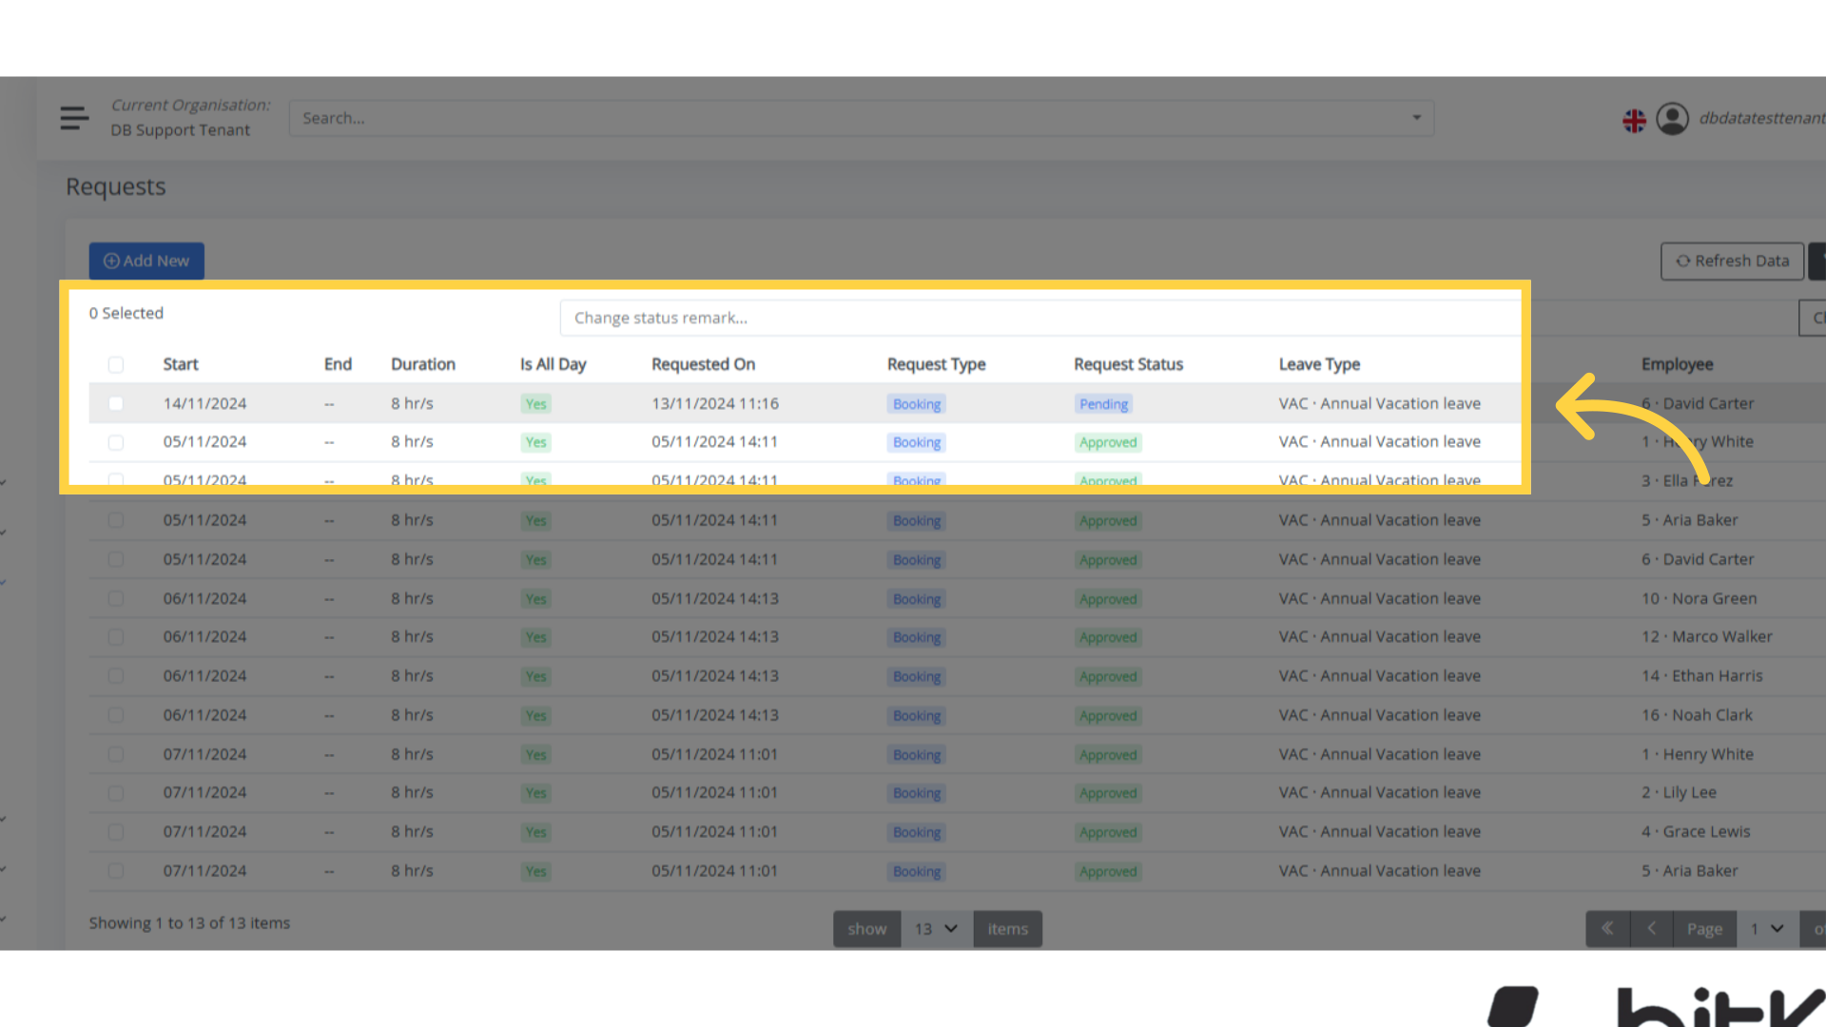The image size is (1826, 1027).
Task: Check the 14/11/2024 pending request row
Action: [x=116, y=404]
